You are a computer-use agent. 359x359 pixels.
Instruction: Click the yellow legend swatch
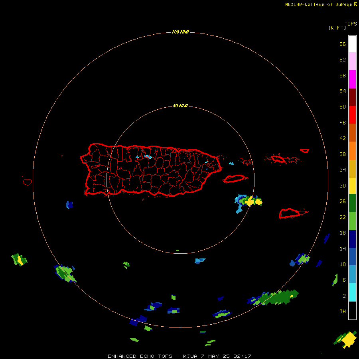[x=352, y=185]
